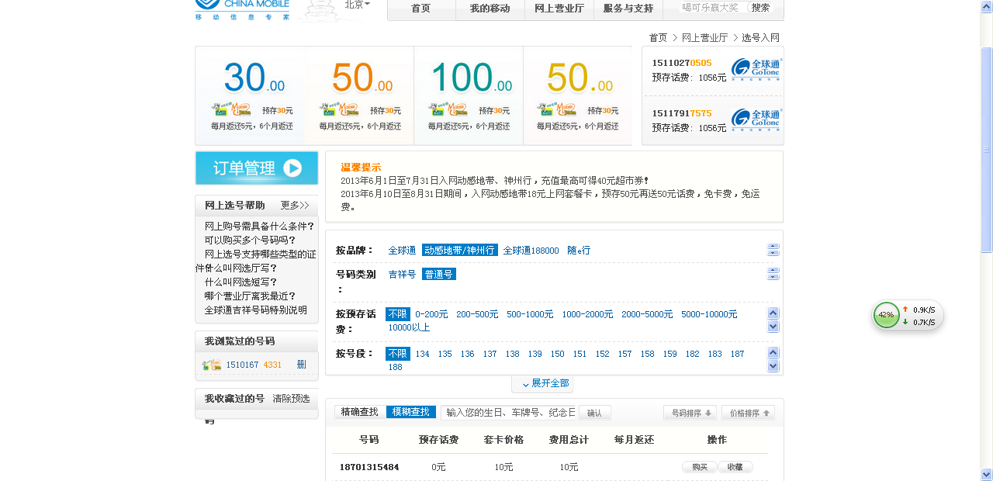
Task: Collapse the 按品牌 filter row
Action: (773, 250)
